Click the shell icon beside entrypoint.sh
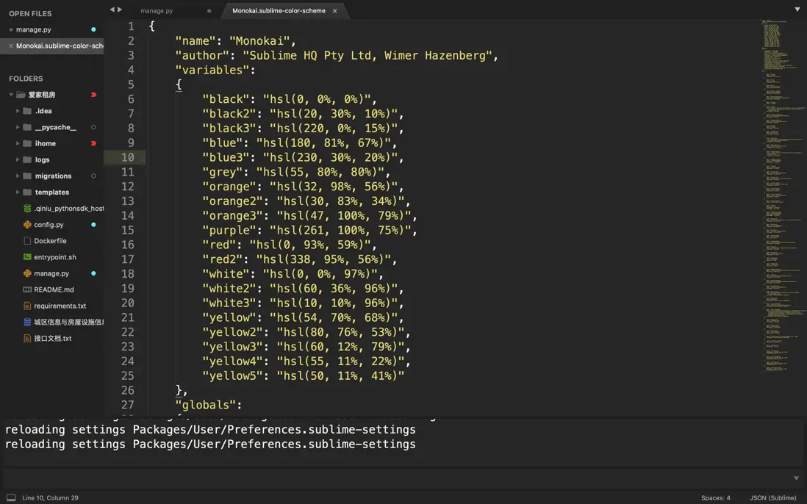807x504 pixels. point(27,257)
